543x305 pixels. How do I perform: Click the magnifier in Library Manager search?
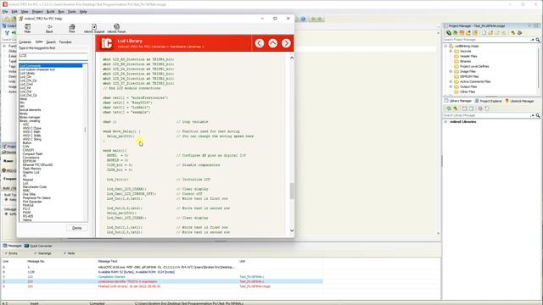537,115
